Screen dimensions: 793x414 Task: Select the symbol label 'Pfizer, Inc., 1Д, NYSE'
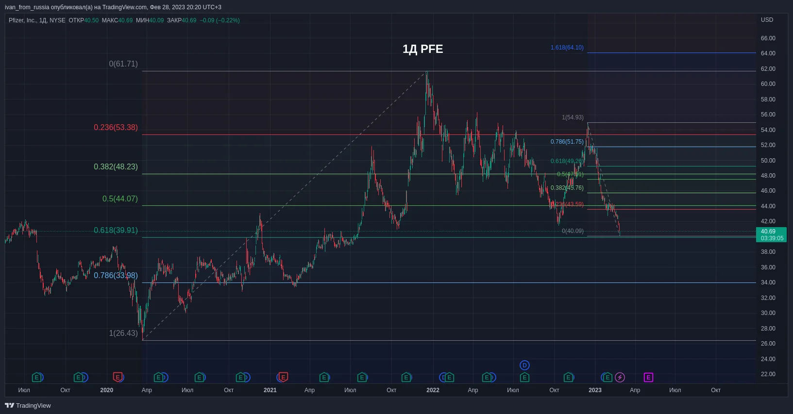click(x=37, y=20)
